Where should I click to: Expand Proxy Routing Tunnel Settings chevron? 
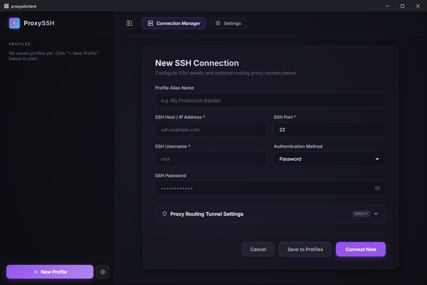pos(376,214)
